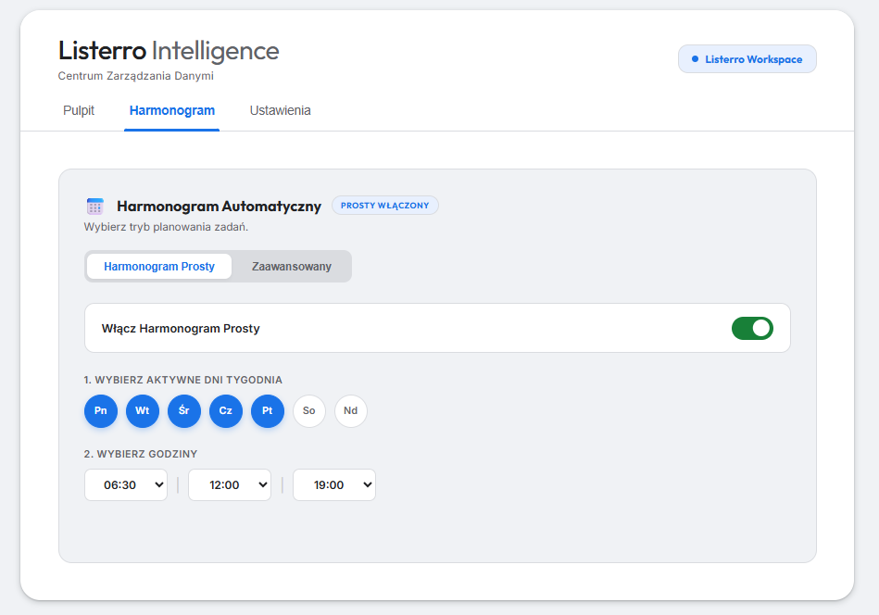Viewport: 879px width, 615px height.
Task: Toggle the Śr weekday button
Action: [x=184, y=411]
